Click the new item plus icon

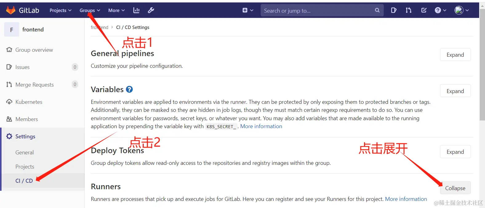(245, 10)
